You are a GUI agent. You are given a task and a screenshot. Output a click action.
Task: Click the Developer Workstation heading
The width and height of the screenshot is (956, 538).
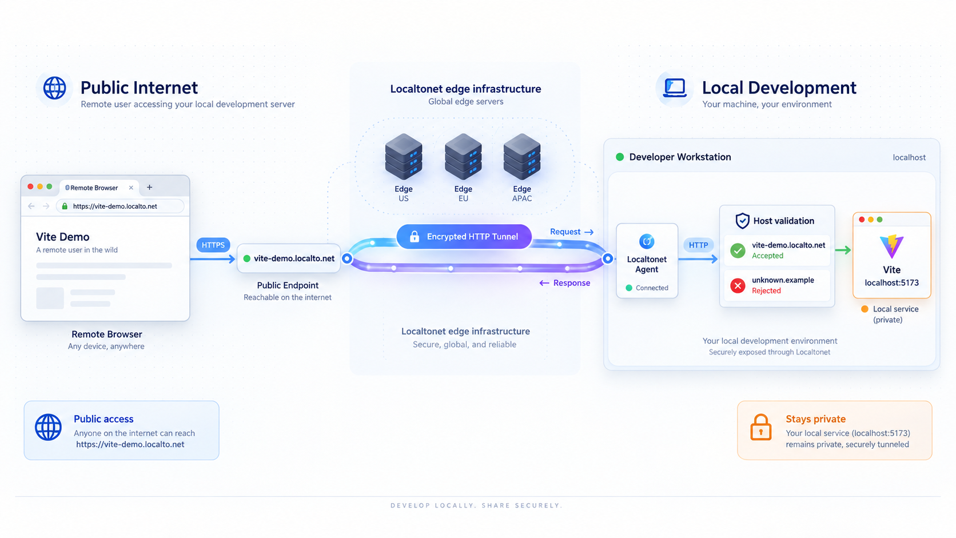click(680, 157)
